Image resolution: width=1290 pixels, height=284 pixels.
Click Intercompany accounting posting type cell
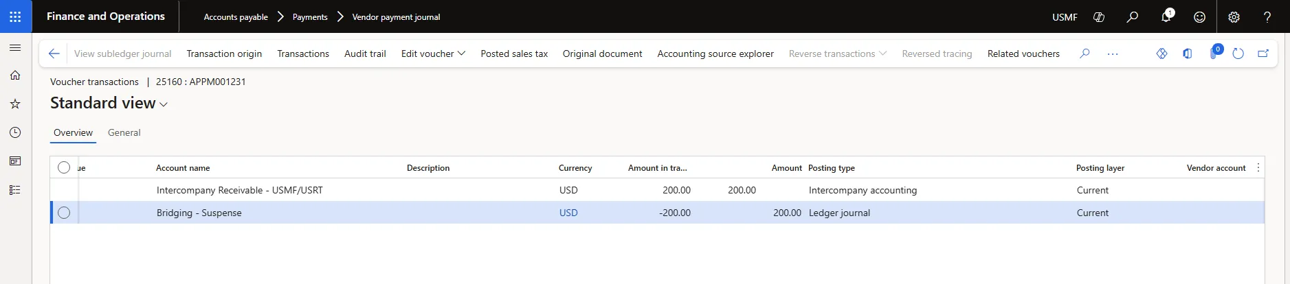(863, 190)
